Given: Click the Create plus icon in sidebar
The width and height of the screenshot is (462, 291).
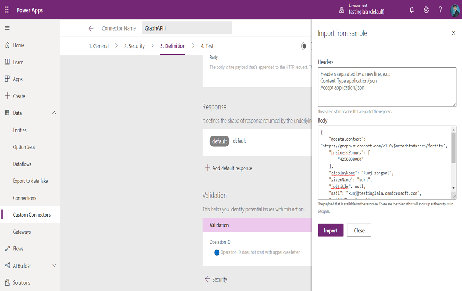Looking at the screenshot, I should pos(8,96).
